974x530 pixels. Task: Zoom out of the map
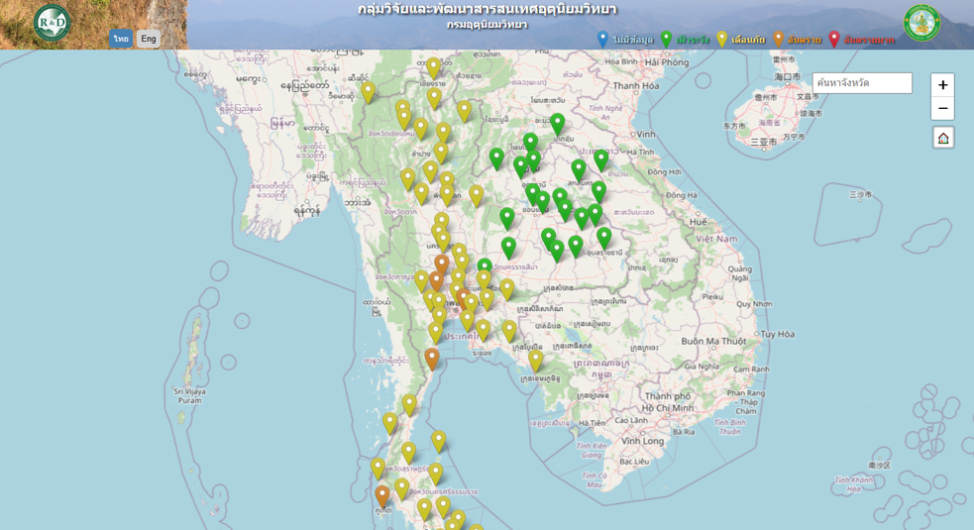coord(942,108)
